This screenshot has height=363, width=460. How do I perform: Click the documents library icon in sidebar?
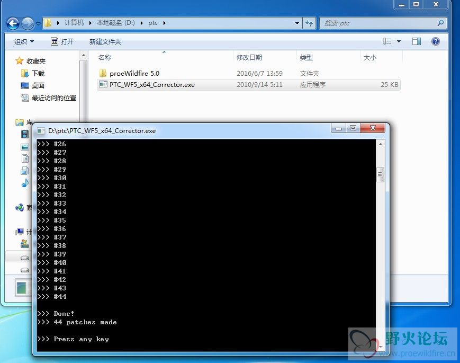click(25, 158)
